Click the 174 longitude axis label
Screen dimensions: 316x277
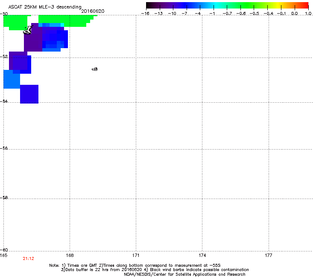pyautogui.click(x=202, y=255)
